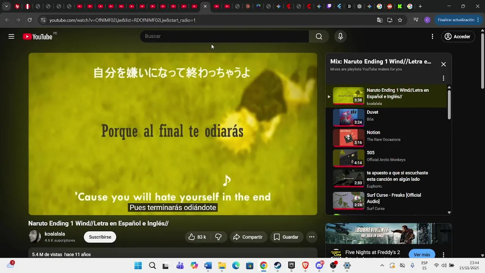Select 'te apuesto a que si escuchaste' entry
The height and width of the screenshot is (273, 485).
coord(386,179)
